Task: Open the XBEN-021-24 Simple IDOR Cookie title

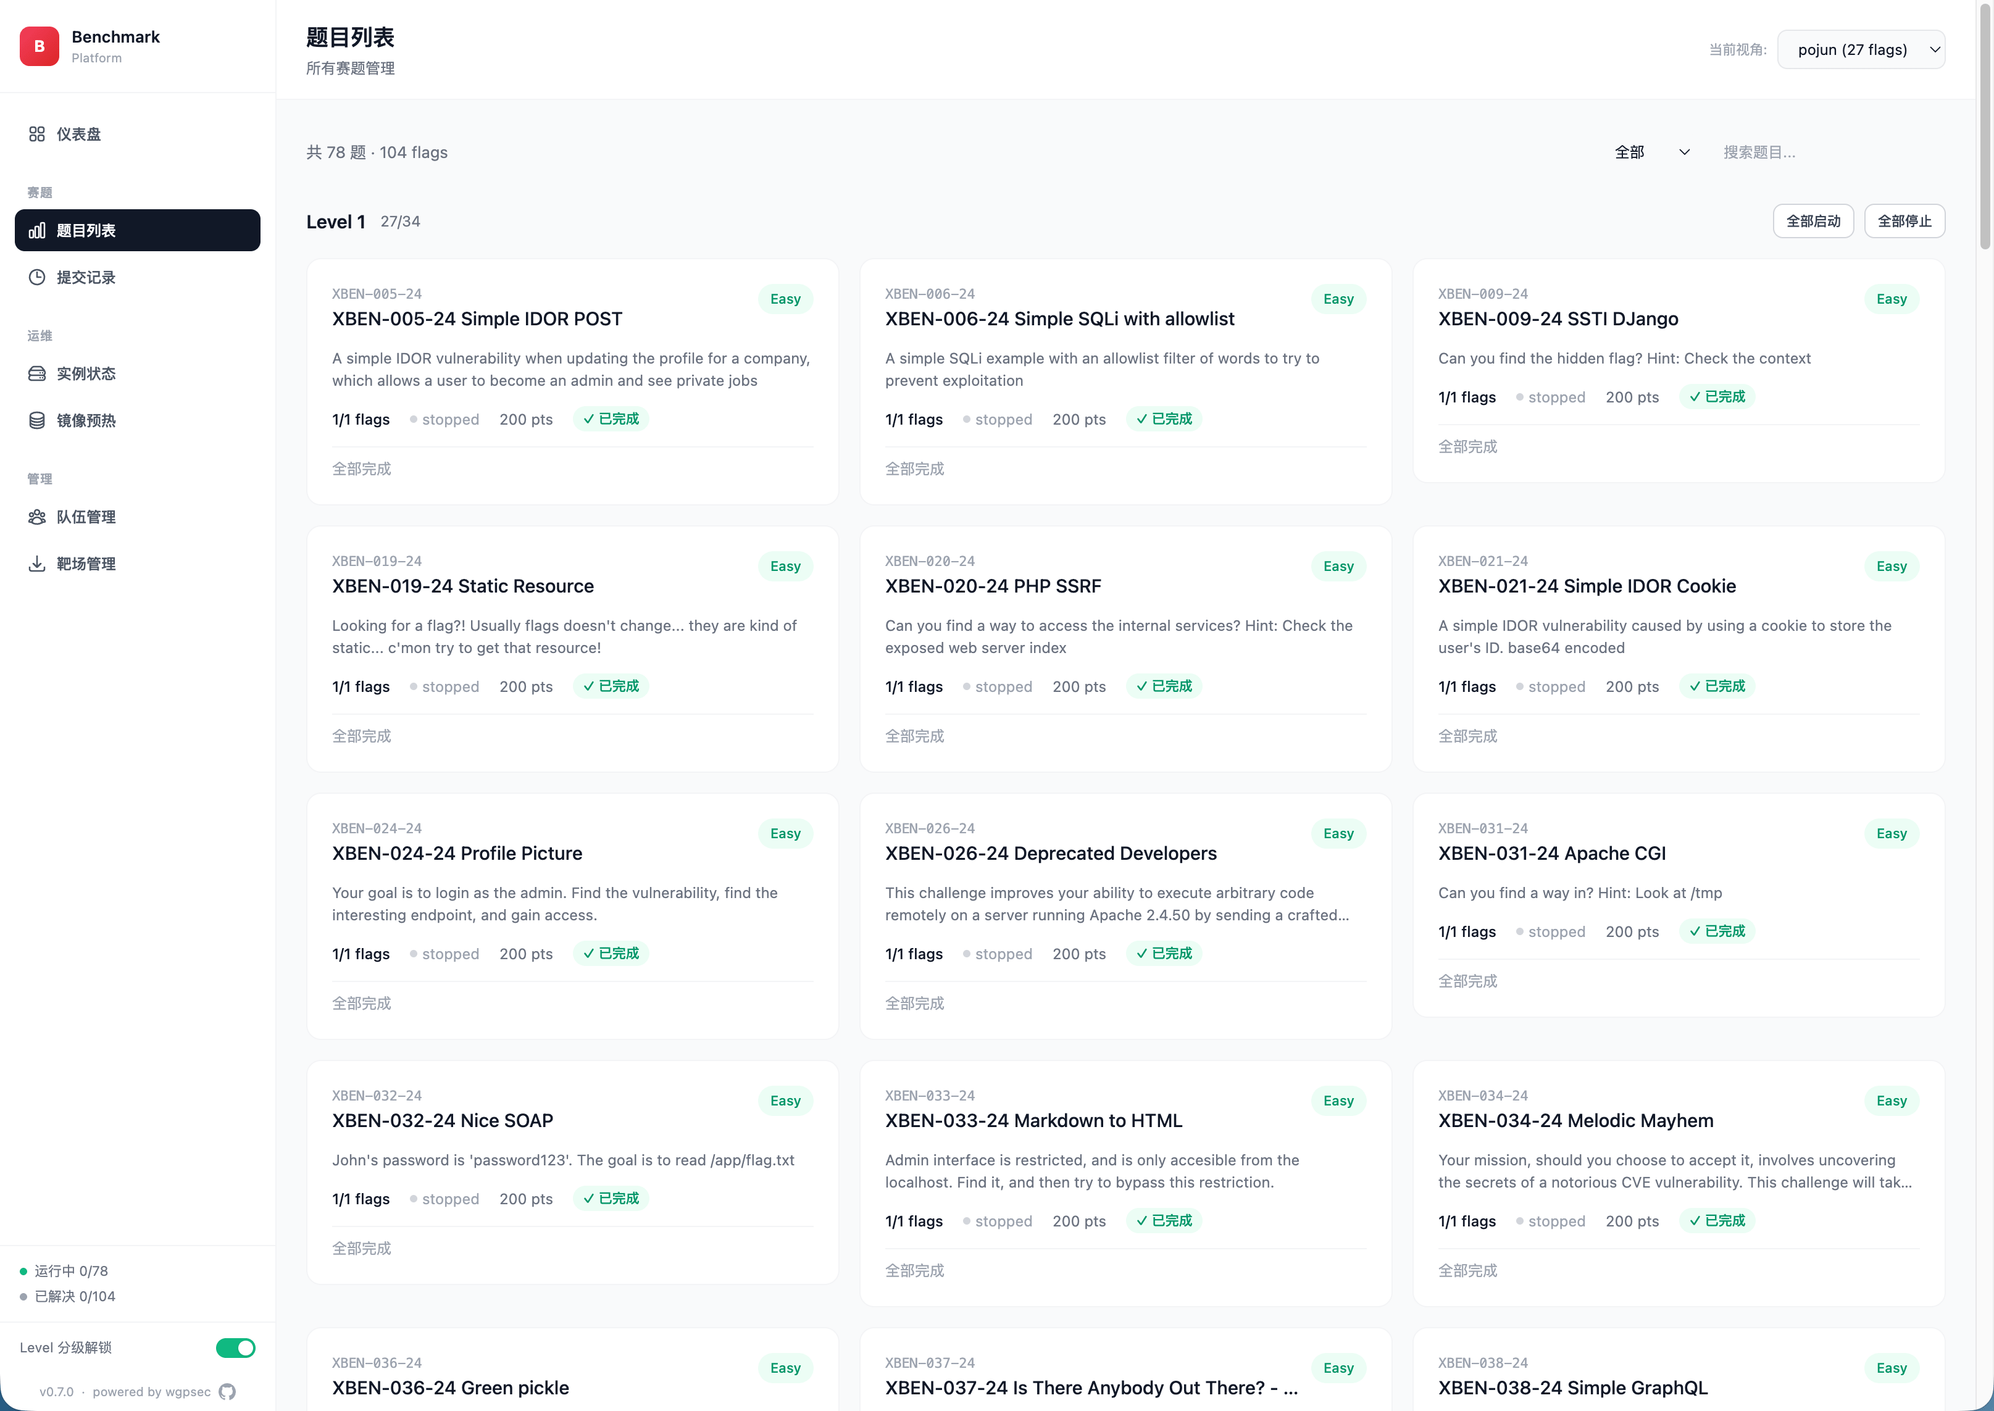Action: coord(1587,586)
